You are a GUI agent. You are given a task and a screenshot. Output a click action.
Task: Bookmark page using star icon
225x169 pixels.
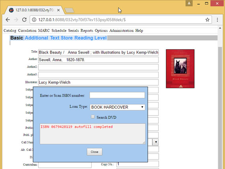pyautogui.click(x=207, y=20)
